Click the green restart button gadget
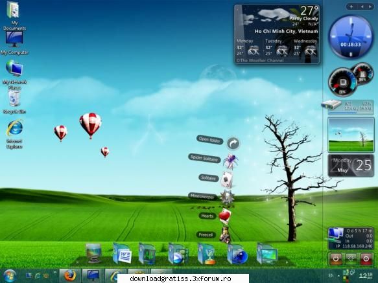The width and height of the screenshot is (378, 283). pyautogui.click(x=351, y=259)
